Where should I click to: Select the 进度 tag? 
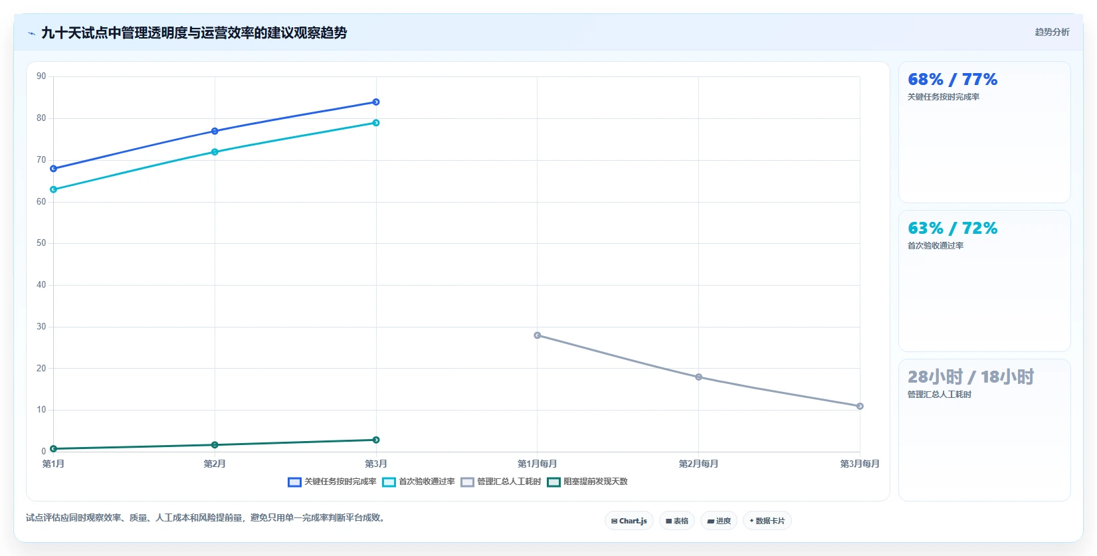[719, 521]
